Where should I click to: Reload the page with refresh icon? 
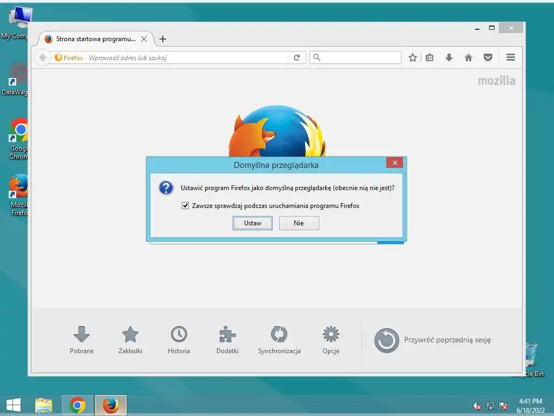click(297, 57)
